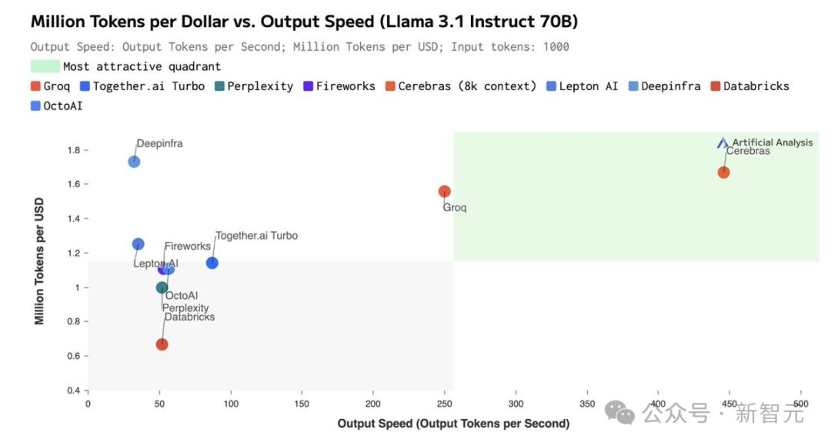This screenshot has width=831, height=446.
Task: Click the Databricks legend square
Action: [x=716, y=86]
